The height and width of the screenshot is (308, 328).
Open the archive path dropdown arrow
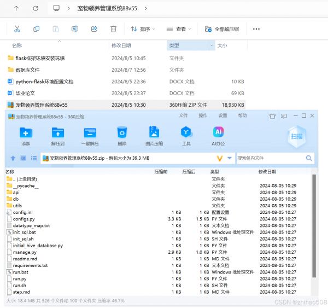point(230,158)
